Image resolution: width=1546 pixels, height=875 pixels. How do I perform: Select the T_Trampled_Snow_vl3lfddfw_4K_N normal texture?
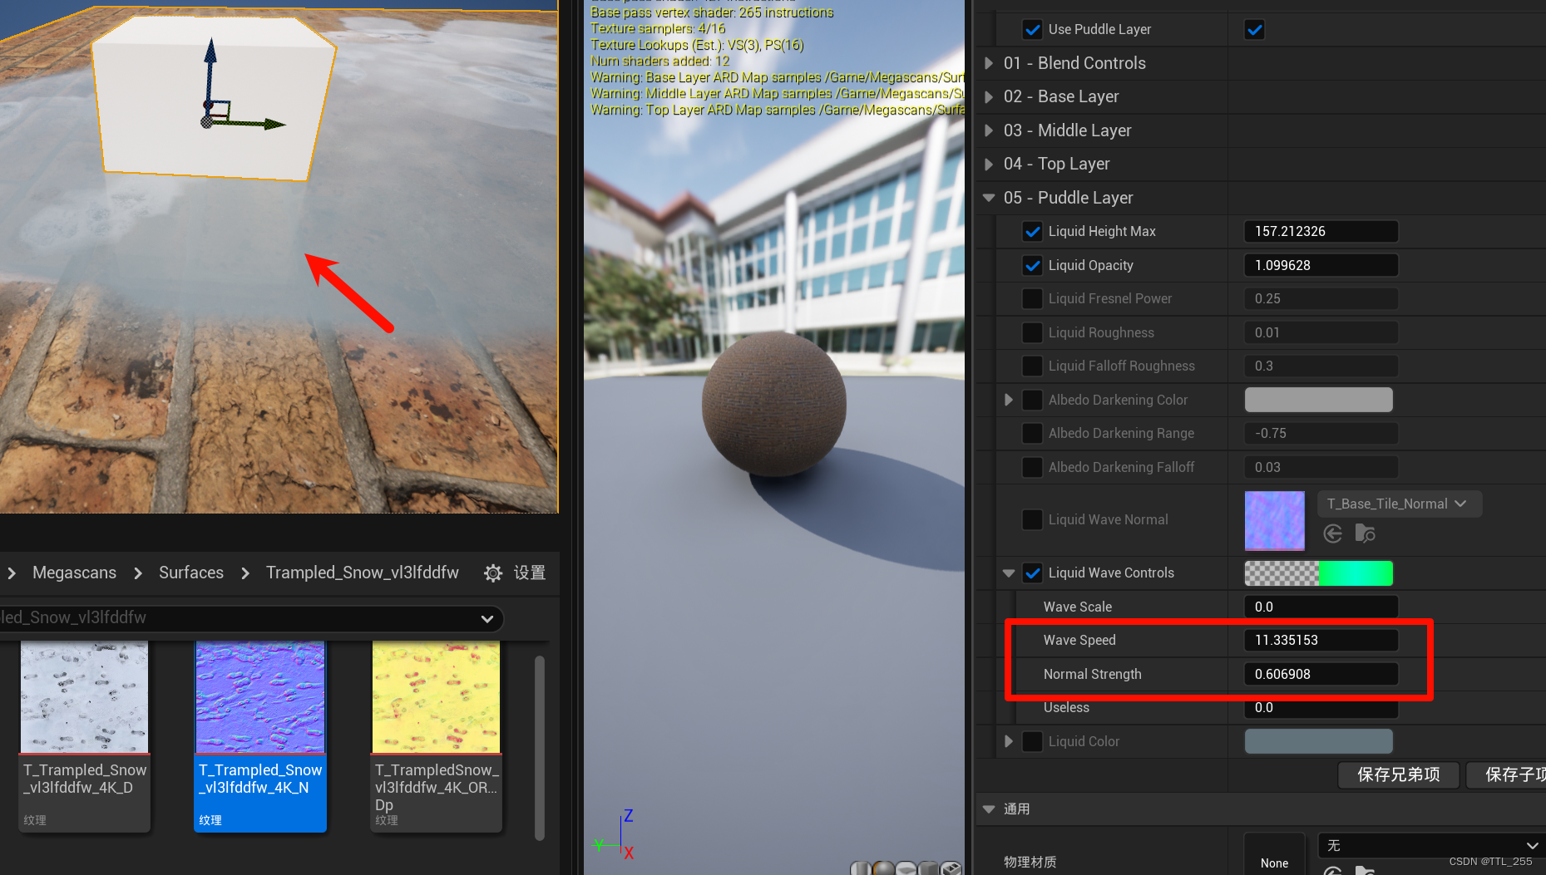tap(260, 735)
